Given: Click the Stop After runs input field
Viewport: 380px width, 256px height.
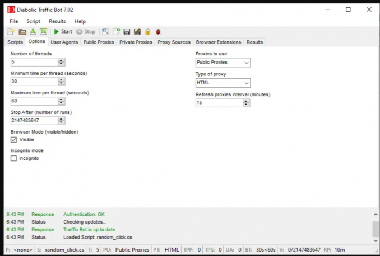Looking at the screenshot, I should click(x=34, y=121).
